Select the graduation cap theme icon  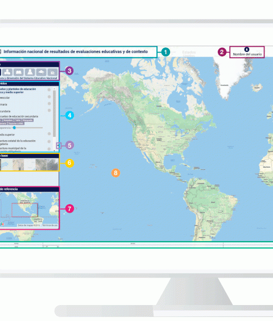click(x=41, y=72)
